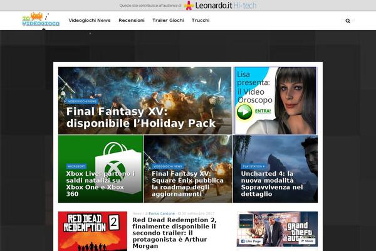The image size is (376, 251).
Task: Open Red Dead Redemption 2 thumbnail image
Action: click(93, 232)
